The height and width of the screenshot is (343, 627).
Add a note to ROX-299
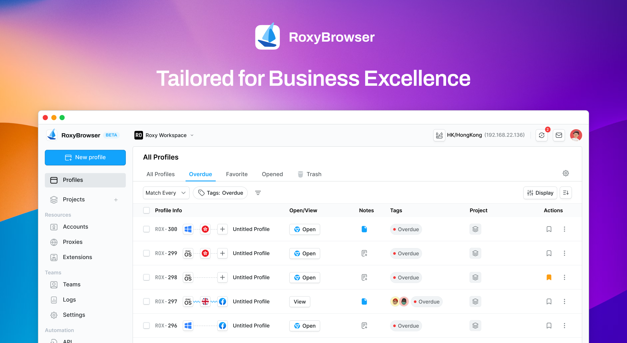click(364, 253)
